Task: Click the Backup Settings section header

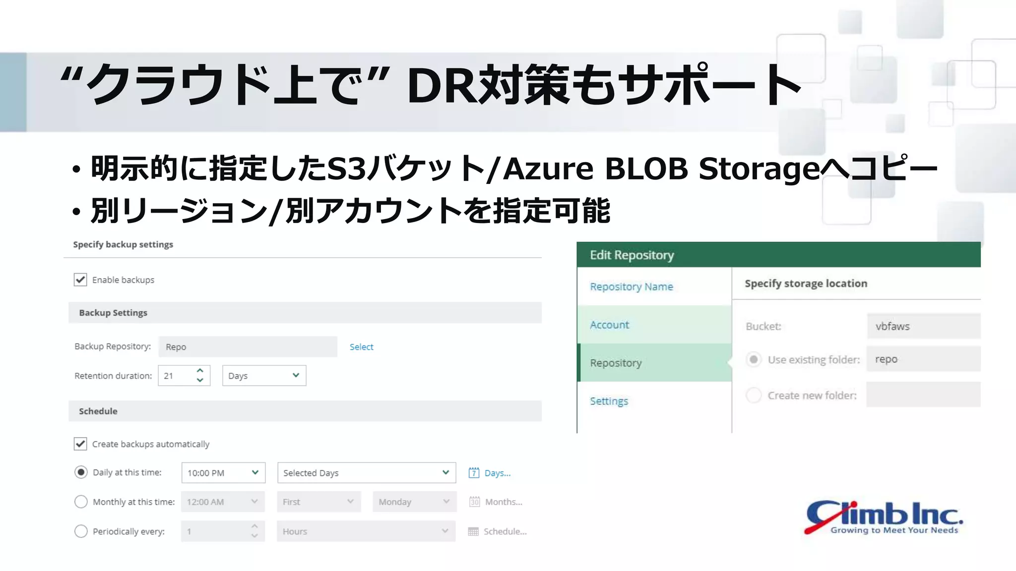Action: (x=305, y=313)
